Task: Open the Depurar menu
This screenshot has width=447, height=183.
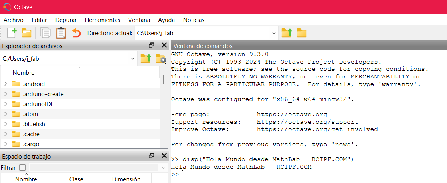Action: point(66,20)
